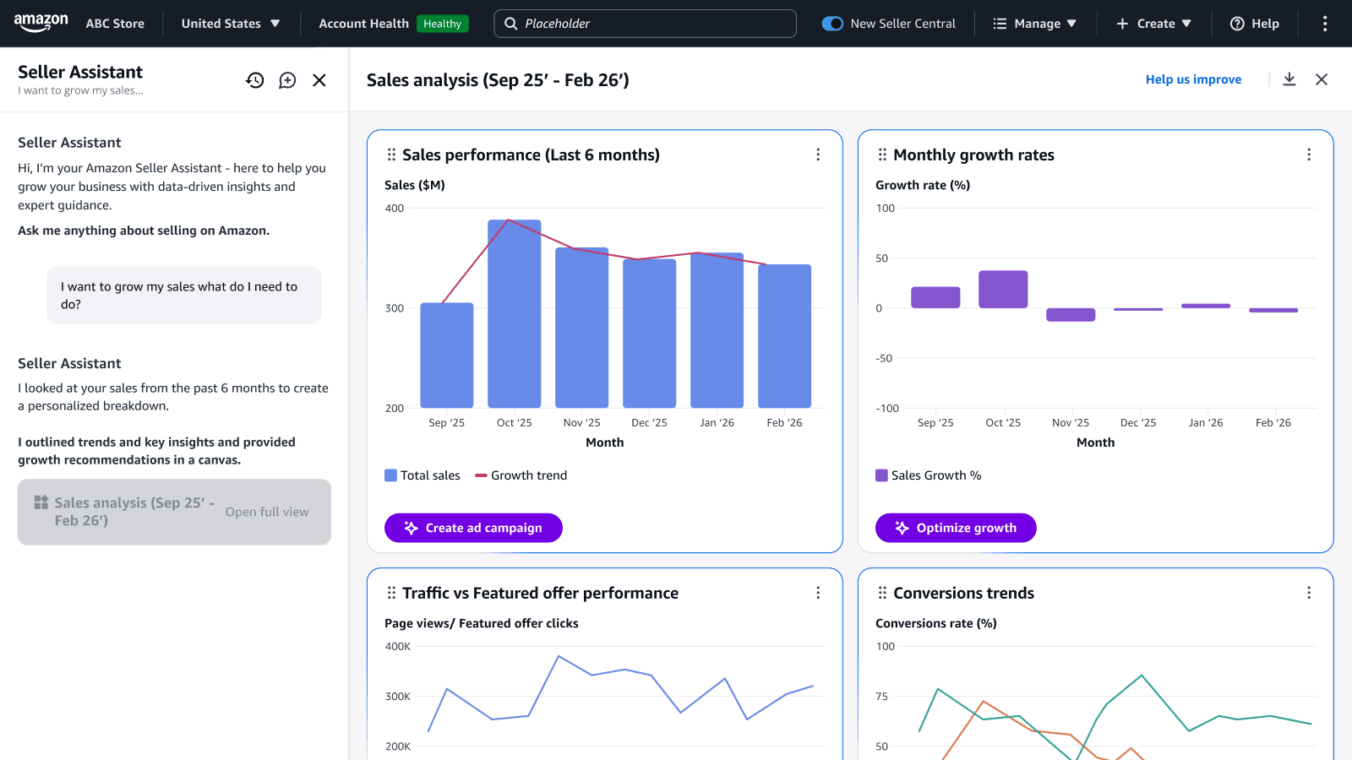Image resolution: width=1352 pixels, height=760 pixels.
Task: Click the Help us improve link
Action: (1193, 79)
